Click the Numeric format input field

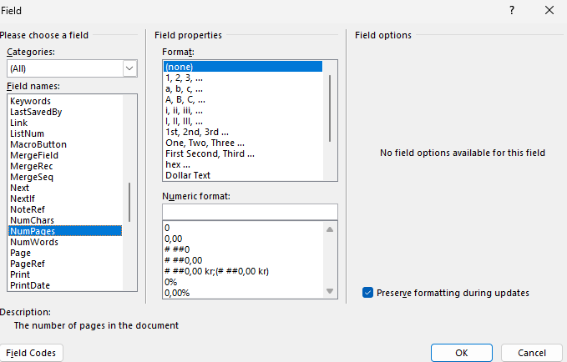[250, 212]
